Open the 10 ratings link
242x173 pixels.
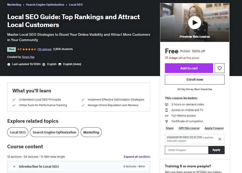[44, 49]
